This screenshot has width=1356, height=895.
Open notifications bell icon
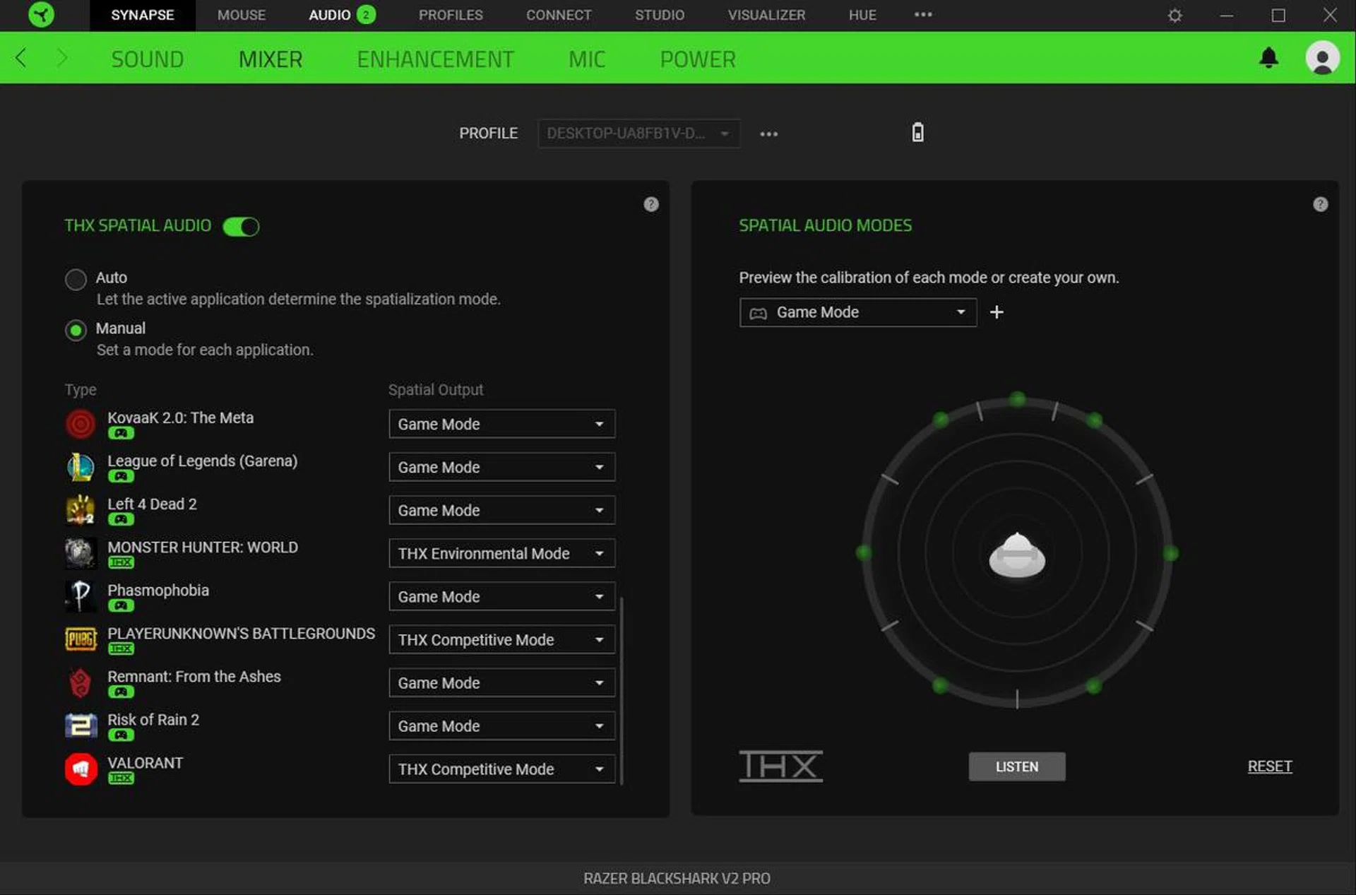[x=1268, y=58]
